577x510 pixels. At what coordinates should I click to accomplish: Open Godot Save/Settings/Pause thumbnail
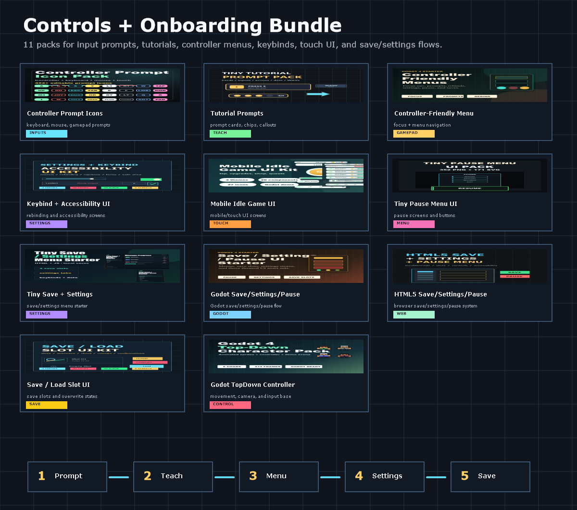tap(286, 266)
